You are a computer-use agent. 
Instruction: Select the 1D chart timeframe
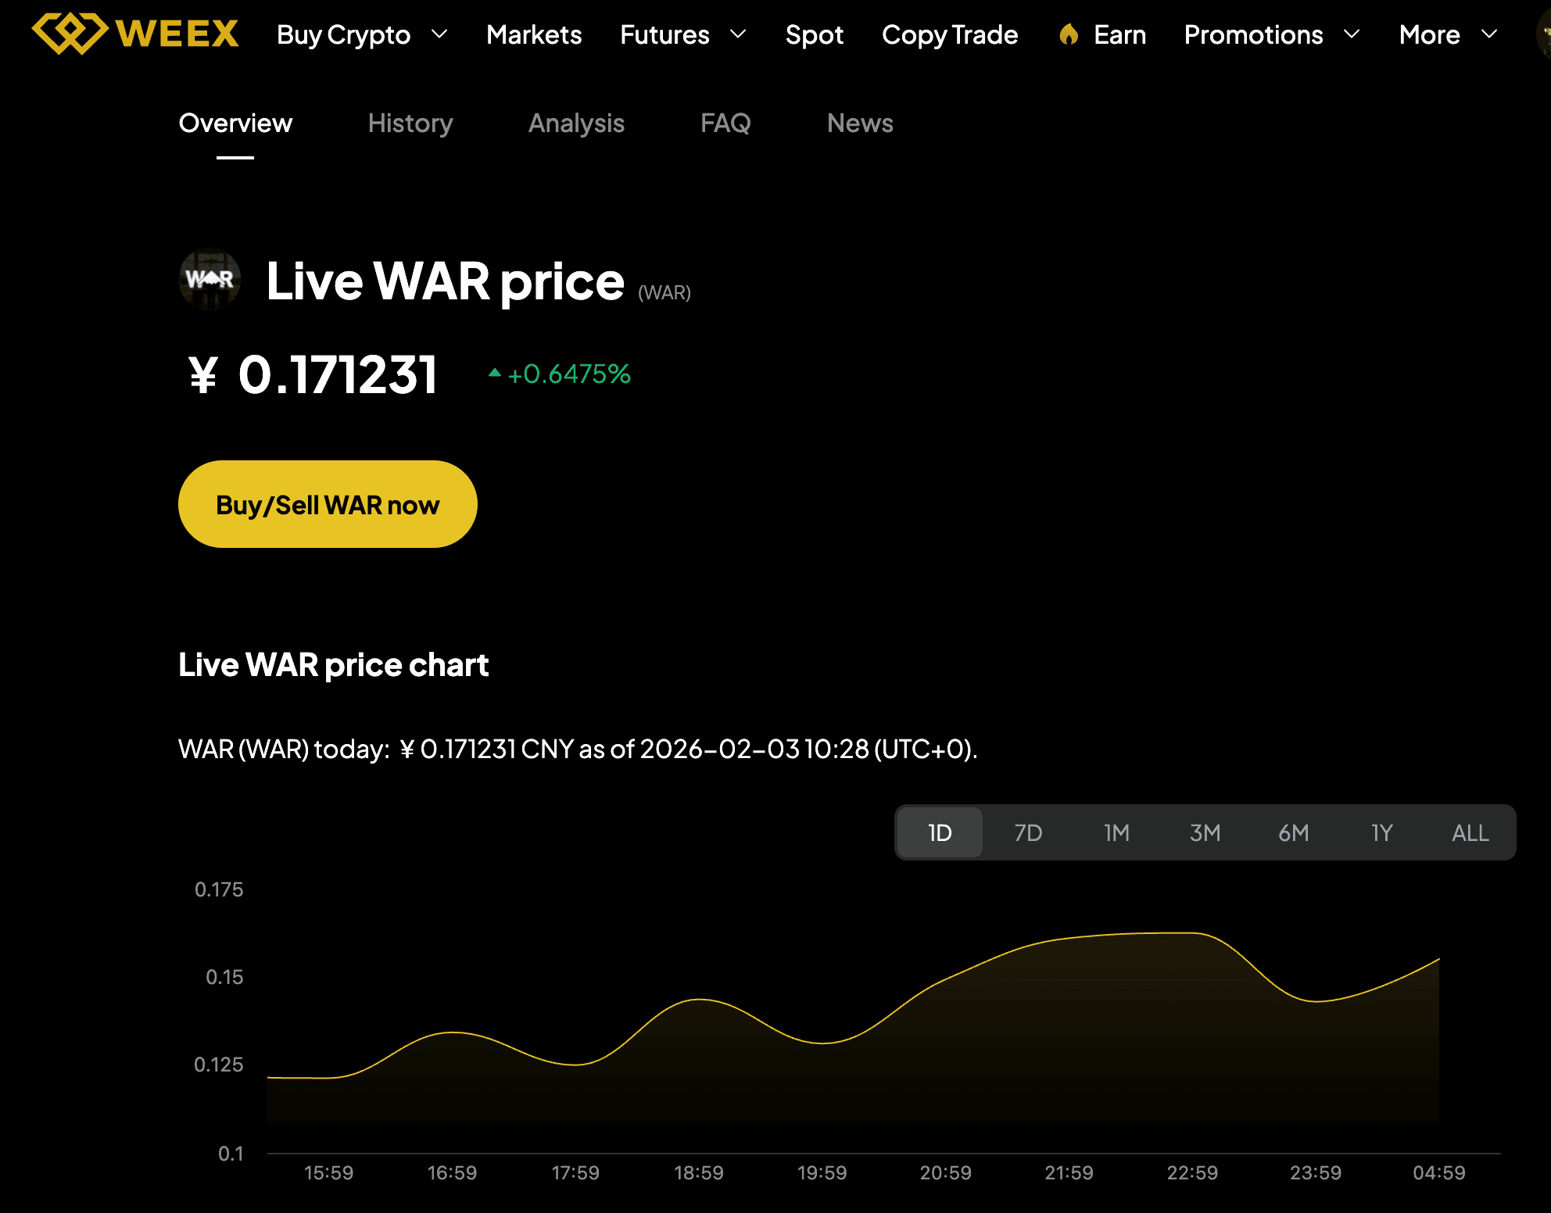coord(938,832)
